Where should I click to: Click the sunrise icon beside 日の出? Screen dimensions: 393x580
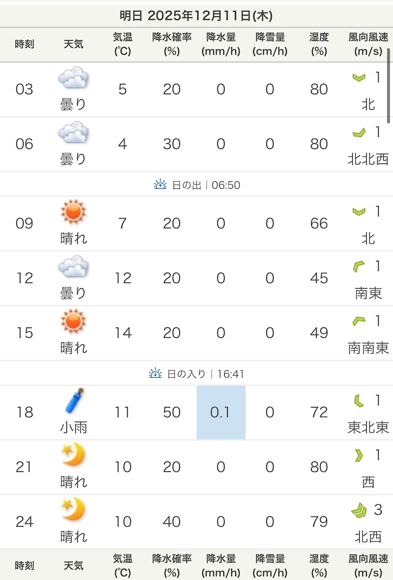pyautogui.click(x=160, y=185)
